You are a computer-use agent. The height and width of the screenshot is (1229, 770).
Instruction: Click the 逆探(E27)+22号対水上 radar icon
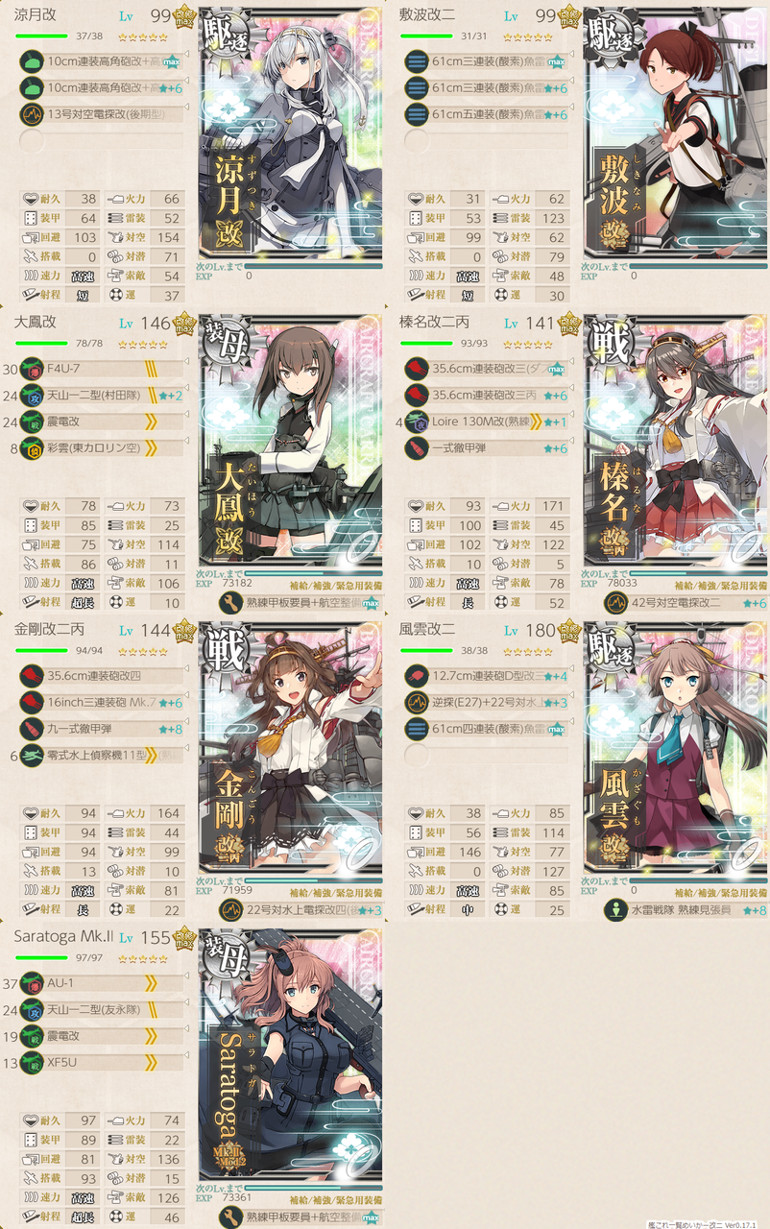coord(416,703)
